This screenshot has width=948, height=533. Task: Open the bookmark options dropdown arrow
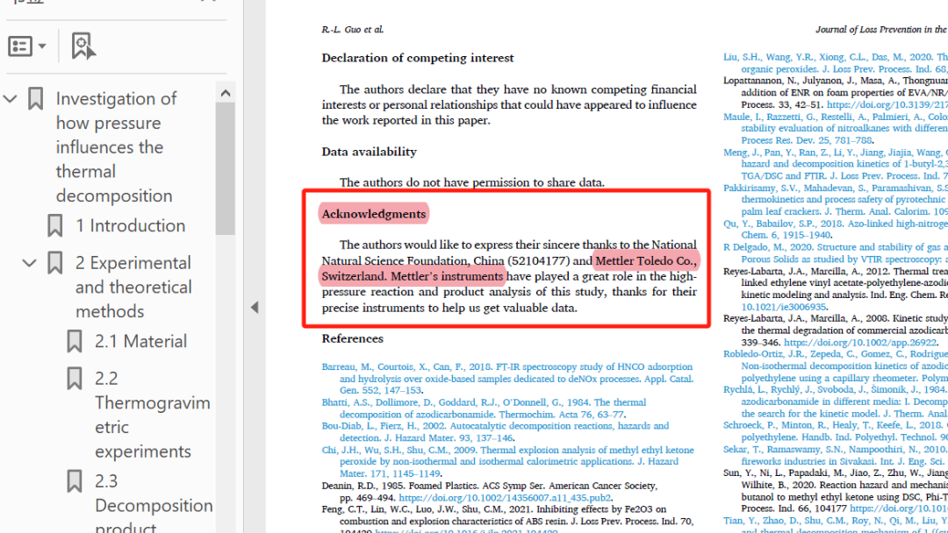(42, 46)
